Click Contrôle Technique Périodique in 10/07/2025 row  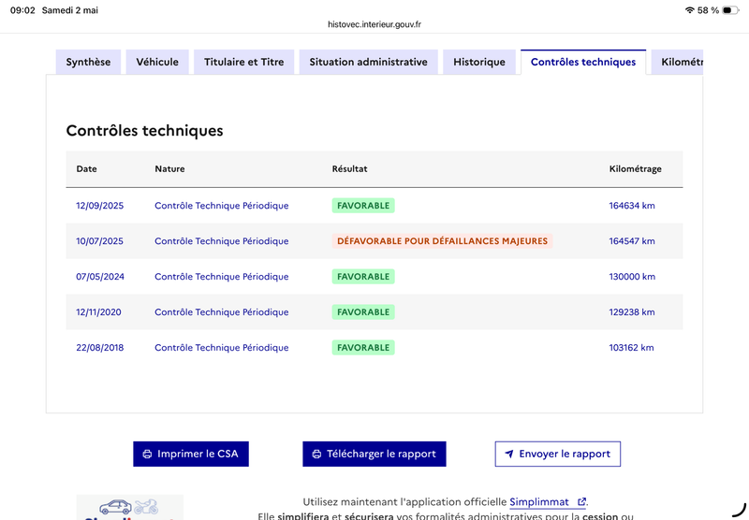click(x=222, y=241)
